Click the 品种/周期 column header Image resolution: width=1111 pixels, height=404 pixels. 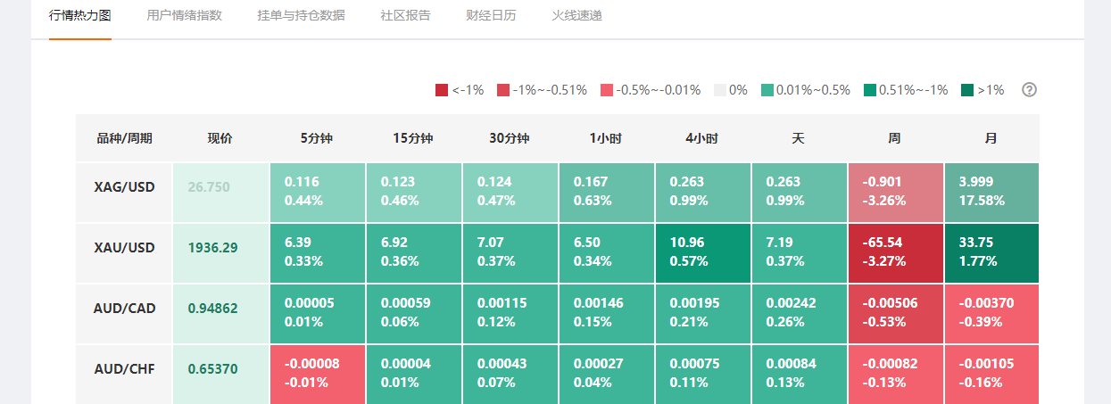[x=124, y=138]
